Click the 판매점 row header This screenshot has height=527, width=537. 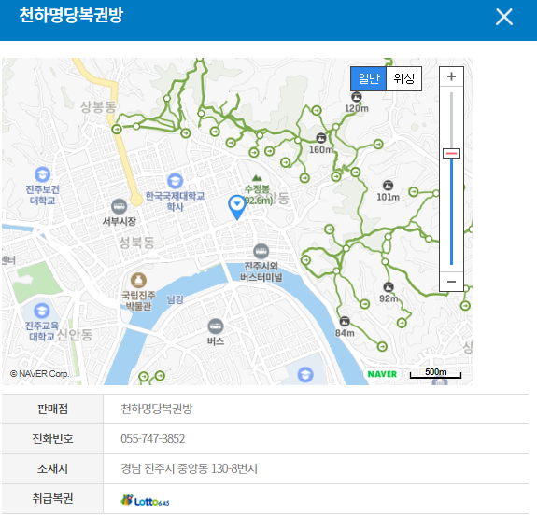click(52, 409)
